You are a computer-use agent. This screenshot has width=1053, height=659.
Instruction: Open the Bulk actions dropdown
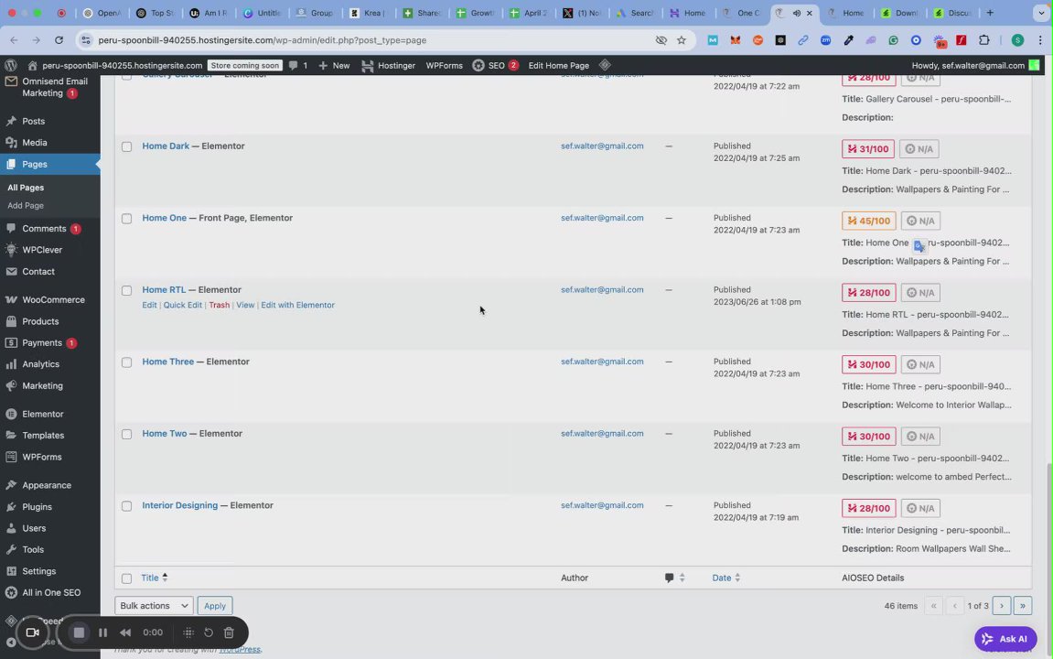coord(154,605)
